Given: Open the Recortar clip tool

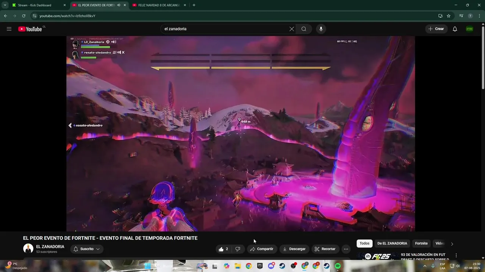Looking at the screenshot, I should 325,249.
